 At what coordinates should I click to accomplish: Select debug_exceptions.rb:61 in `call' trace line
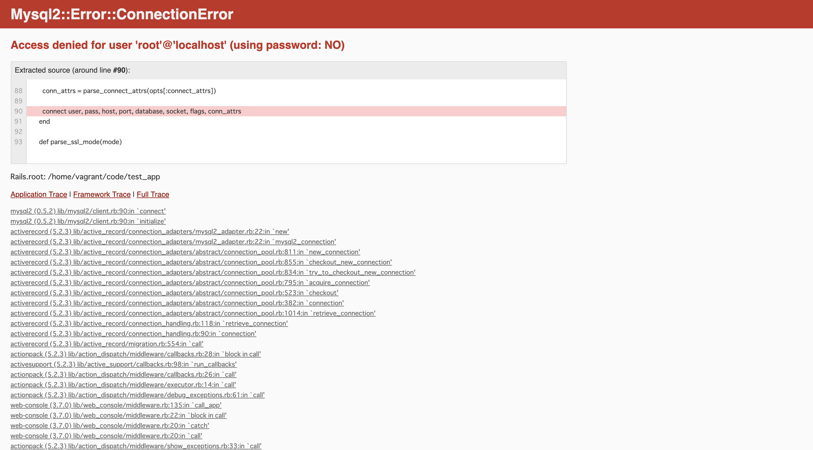137,395
